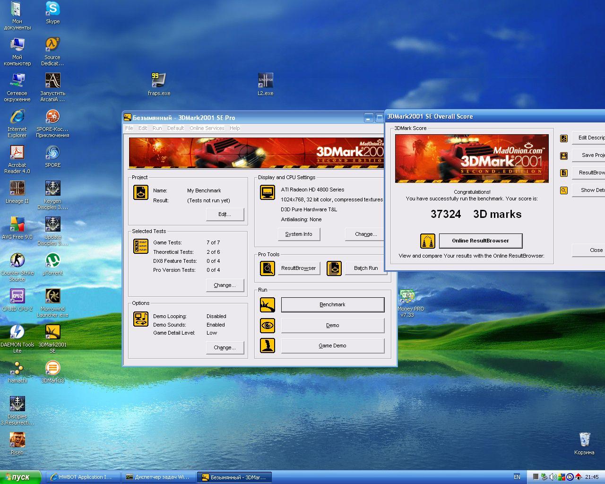Screen dimensions: 605x484
Task: Select DAEMON Tools Lite icon
Action: pos(17,339)
